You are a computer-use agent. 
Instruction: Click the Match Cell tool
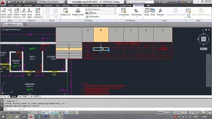click(x=66, y=12)
